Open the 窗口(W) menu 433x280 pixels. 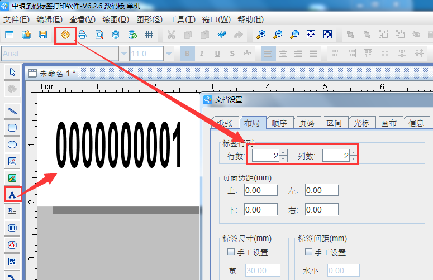point(216,20)
